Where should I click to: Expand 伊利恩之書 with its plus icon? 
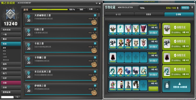click(95, 86)
